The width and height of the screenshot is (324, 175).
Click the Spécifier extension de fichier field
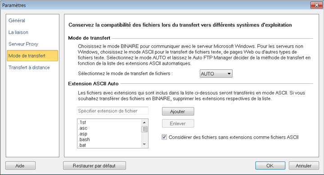coord(112,111)
